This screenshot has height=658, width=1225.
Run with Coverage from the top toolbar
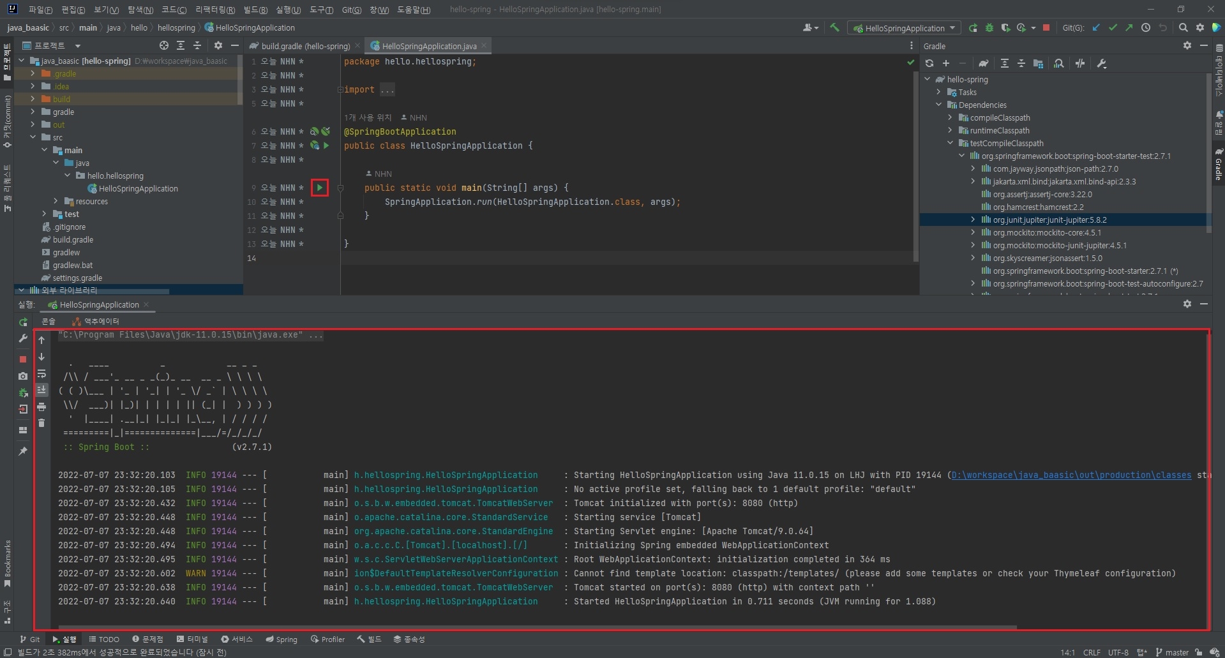point(1005,27)
